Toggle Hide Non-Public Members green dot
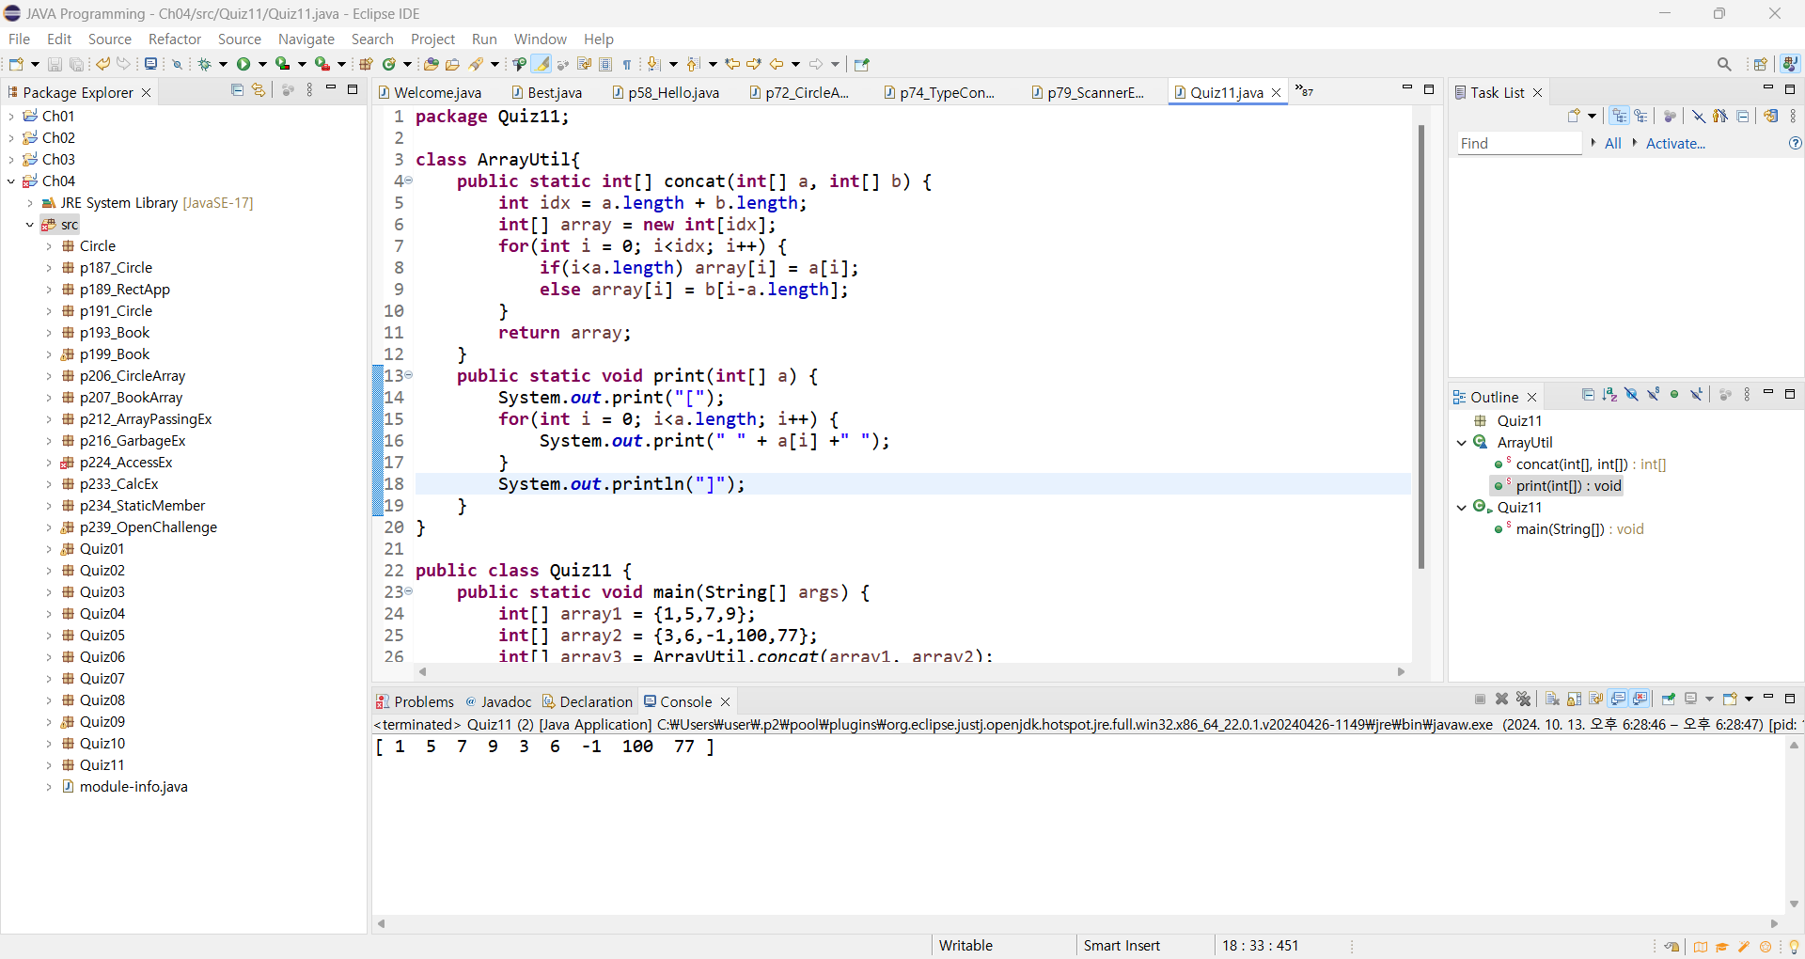 [x=1674, y=395]
